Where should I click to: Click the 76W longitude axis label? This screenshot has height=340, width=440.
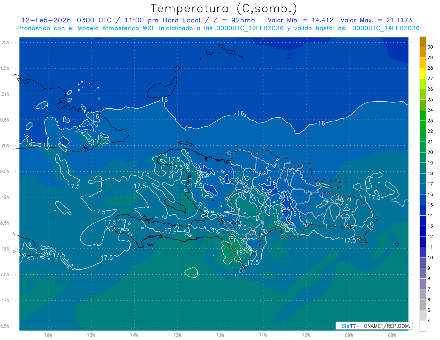[x=48, y=335]
